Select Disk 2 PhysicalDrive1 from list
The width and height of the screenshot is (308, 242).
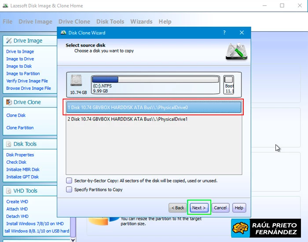(128, 119)
